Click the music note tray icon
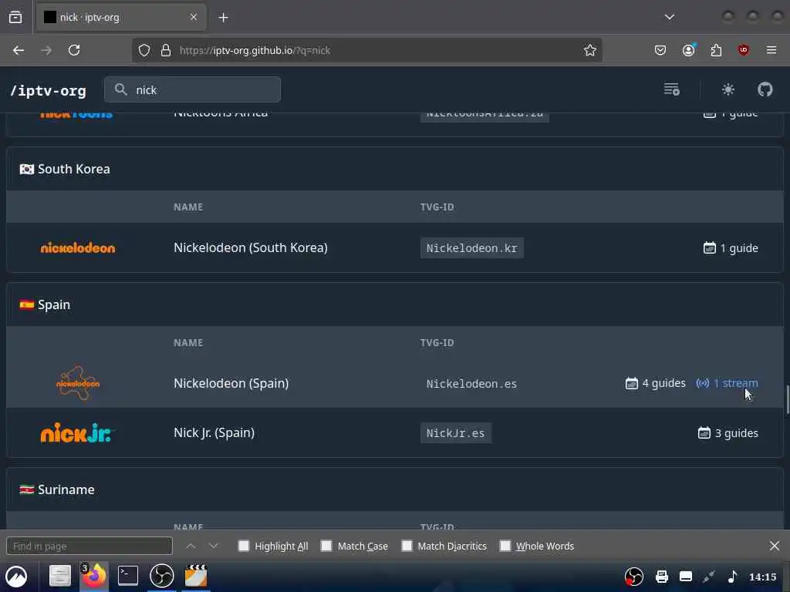This screenshot has width=790, height=592. coord(733,577)
